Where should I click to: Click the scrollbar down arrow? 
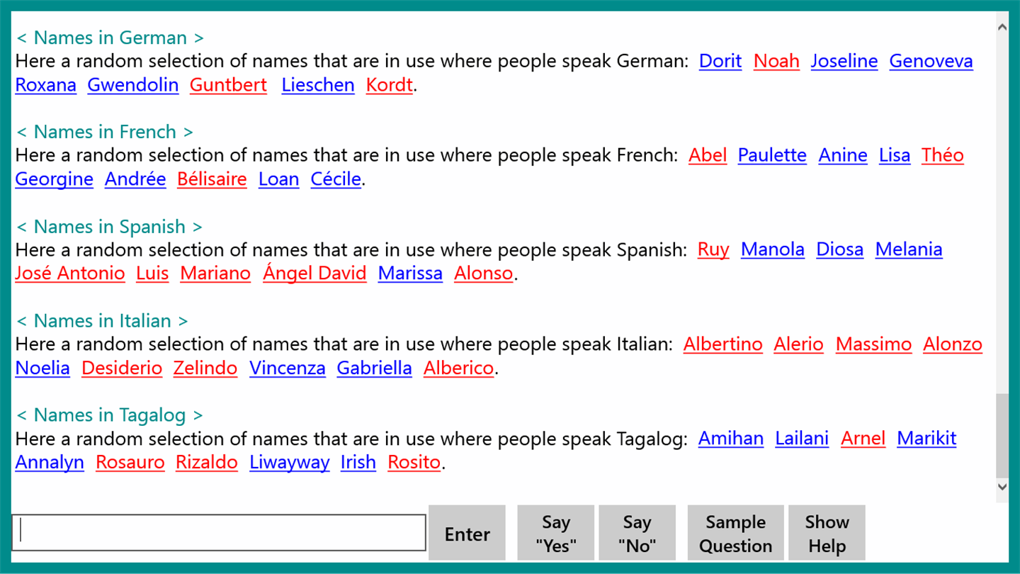click(x=1002, y=486)
